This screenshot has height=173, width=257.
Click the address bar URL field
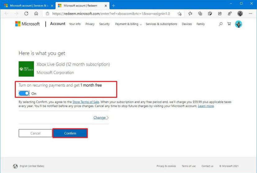click(111, 14)
